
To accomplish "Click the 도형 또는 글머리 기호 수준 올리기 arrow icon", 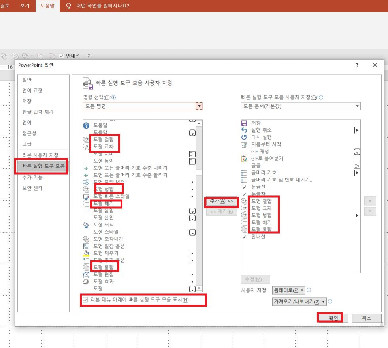I will [86, 175].
